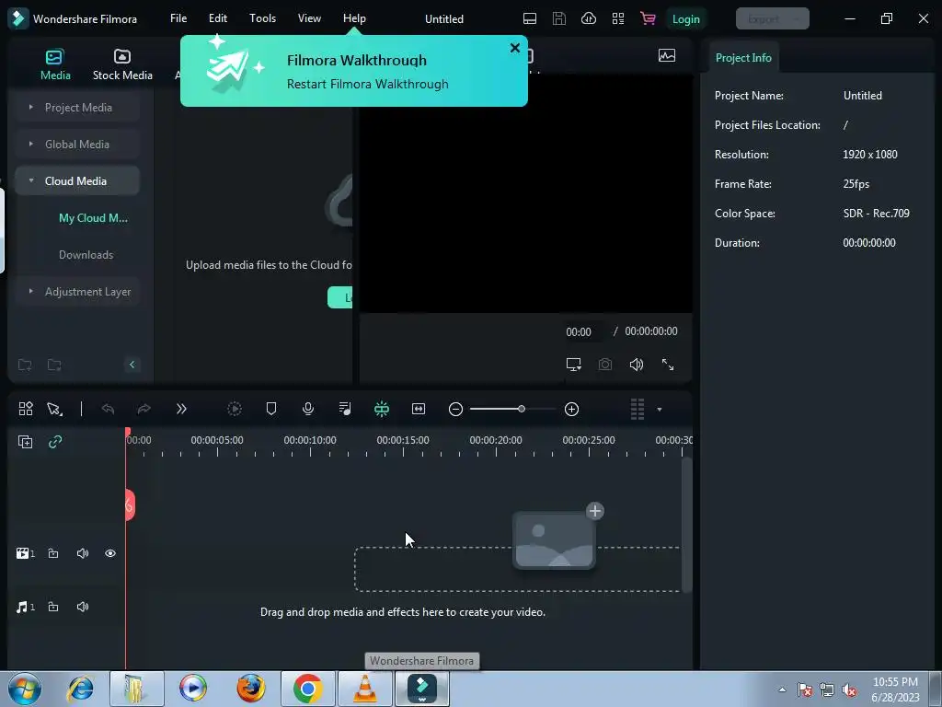Expand more timeline tools chevrons

point(181,409)
